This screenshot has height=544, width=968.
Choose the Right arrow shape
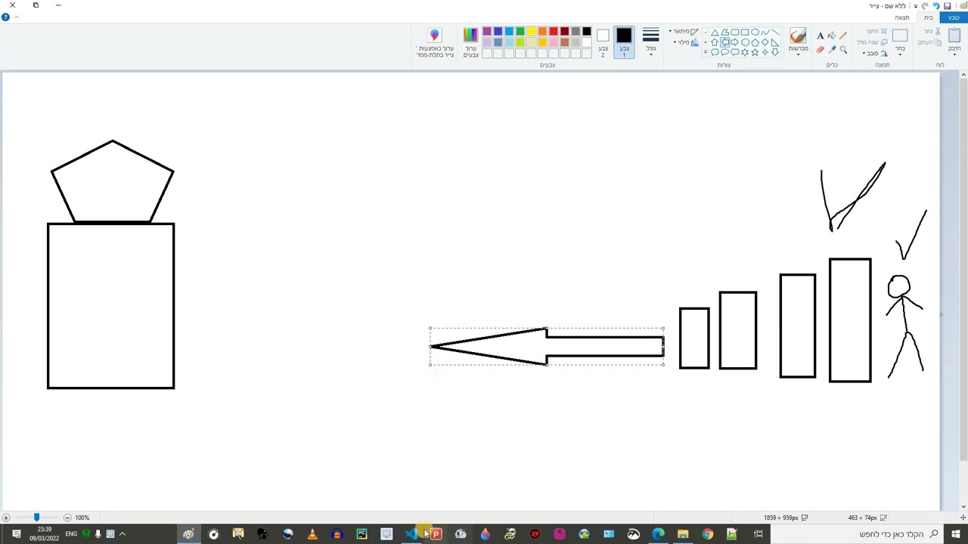click(735, 42)
